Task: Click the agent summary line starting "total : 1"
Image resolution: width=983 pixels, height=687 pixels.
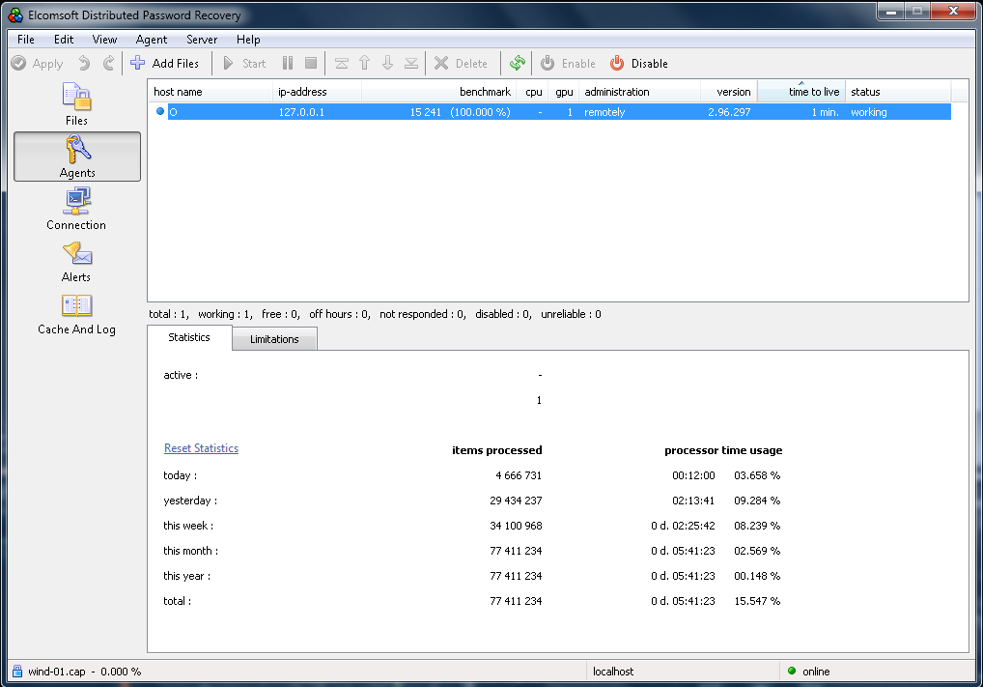Action: 375,314
